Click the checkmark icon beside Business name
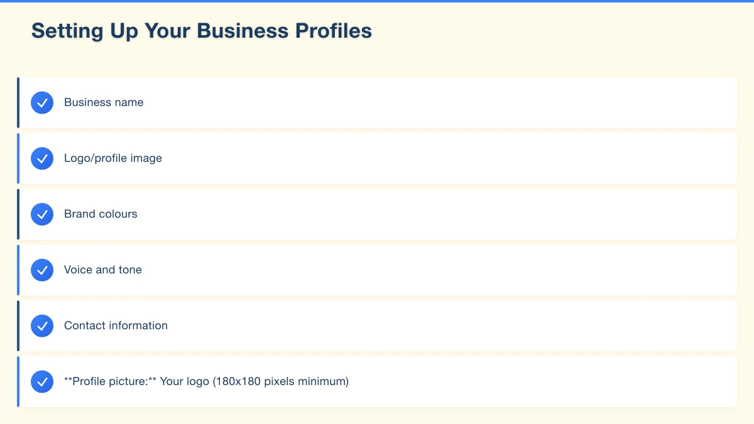Viewport: 754px width, 424px height. [42, 102]
